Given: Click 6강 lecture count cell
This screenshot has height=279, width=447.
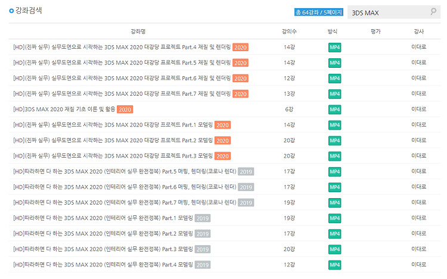Looking at the screenshot, I should tap(289, 109).
